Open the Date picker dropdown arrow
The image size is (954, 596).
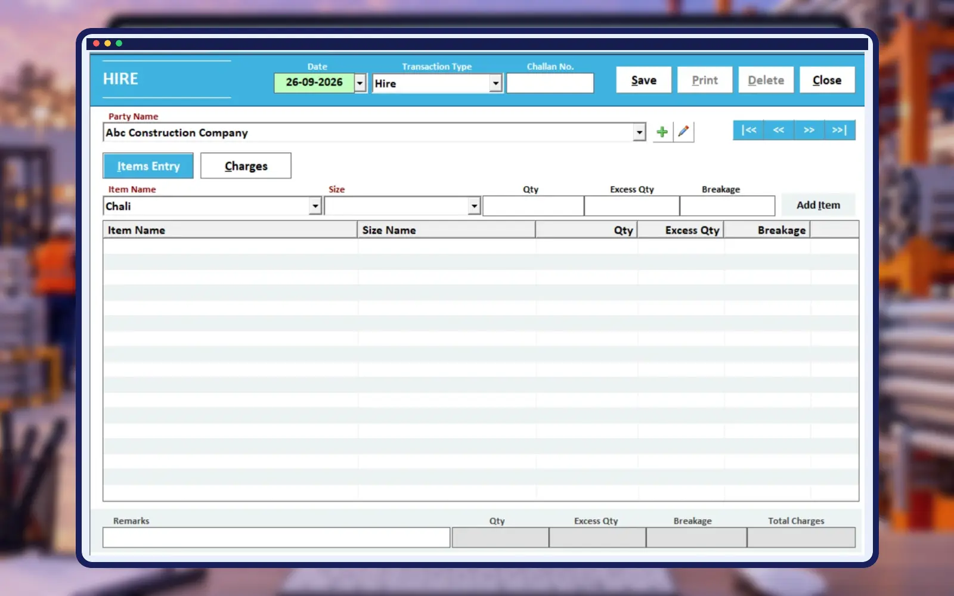click(x=360, y=83)
